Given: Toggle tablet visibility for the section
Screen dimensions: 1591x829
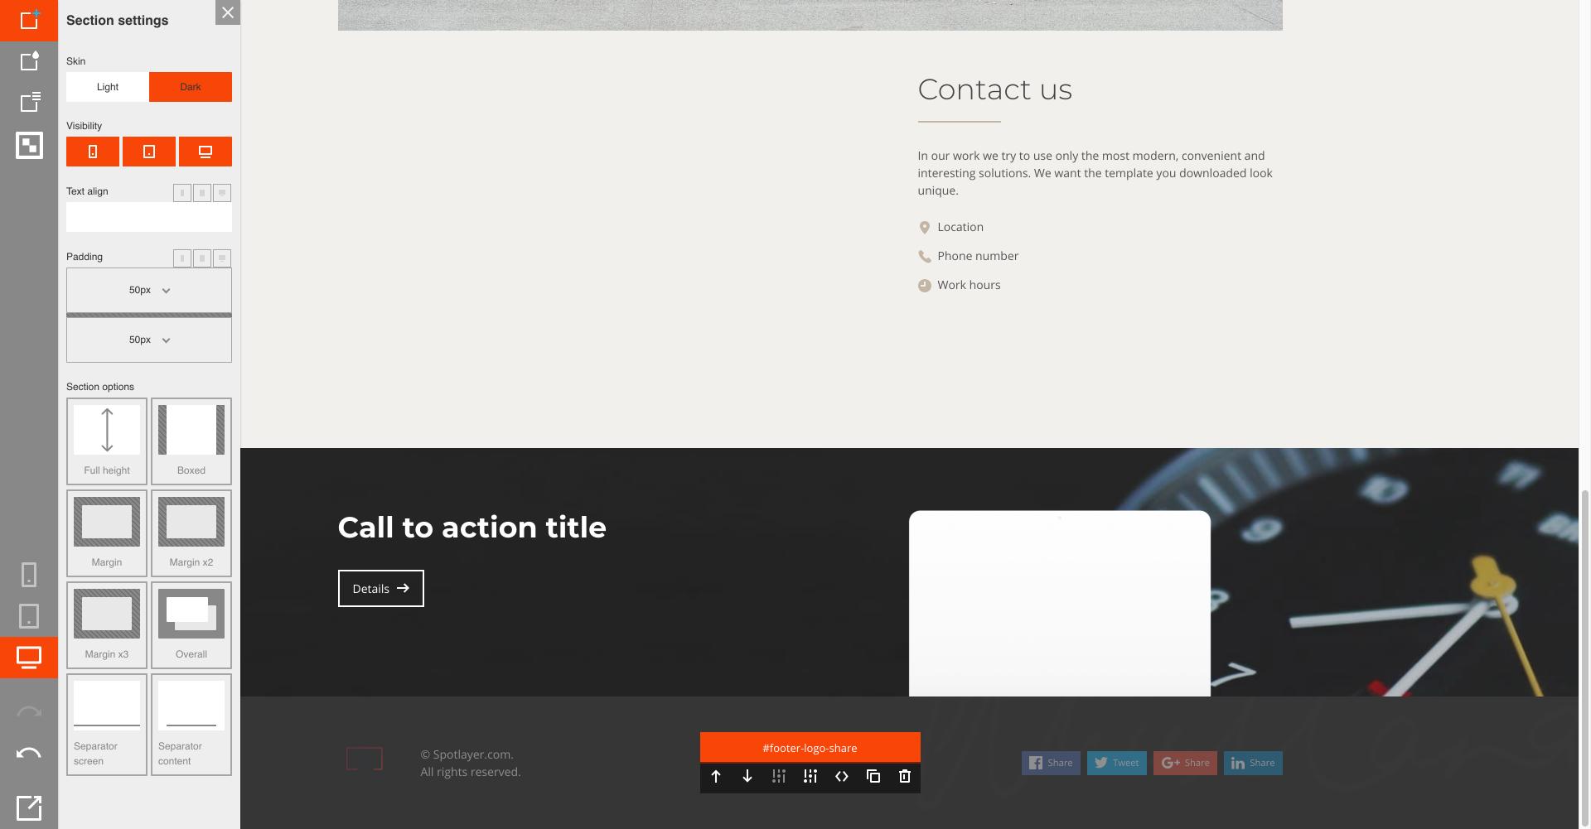Looking at the screenshot, I should click(149, 152).
